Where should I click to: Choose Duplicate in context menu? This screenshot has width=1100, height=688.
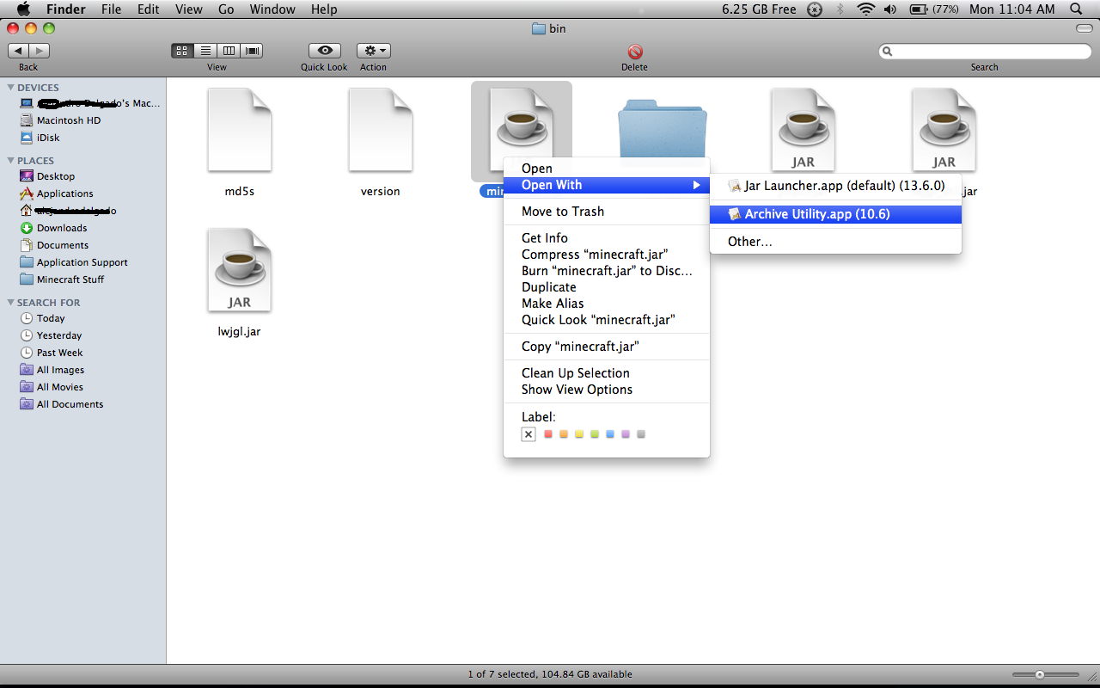tap(607, 287)
